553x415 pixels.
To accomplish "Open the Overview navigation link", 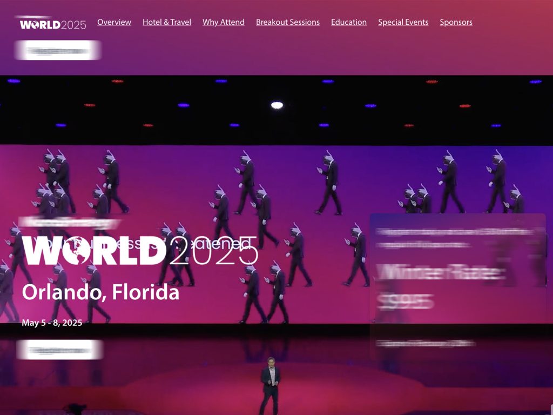I will [114, 22].
